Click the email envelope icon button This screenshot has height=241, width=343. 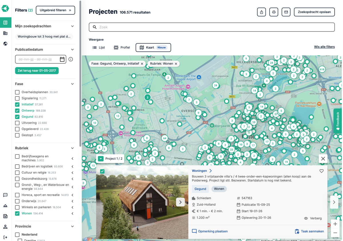click(286, 12)
